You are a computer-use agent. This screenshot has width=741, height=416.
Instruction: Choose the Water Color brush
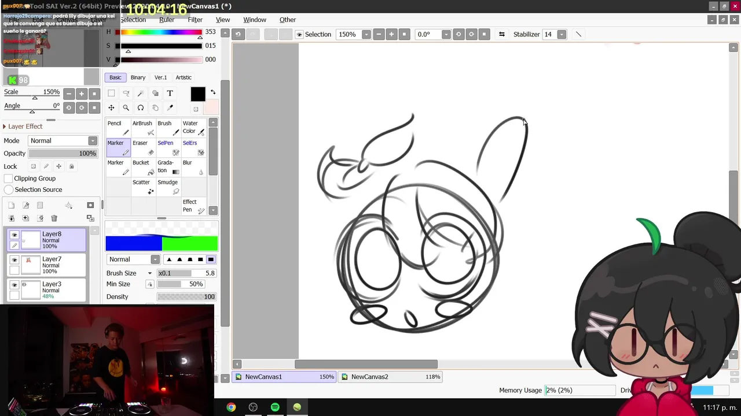[x=193, y=128]
